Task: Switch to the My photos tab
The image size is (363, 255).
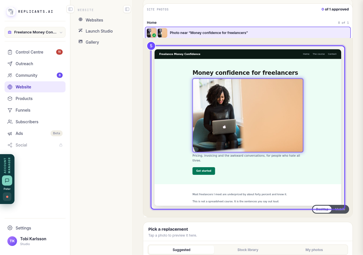Action: coord(314,250)
